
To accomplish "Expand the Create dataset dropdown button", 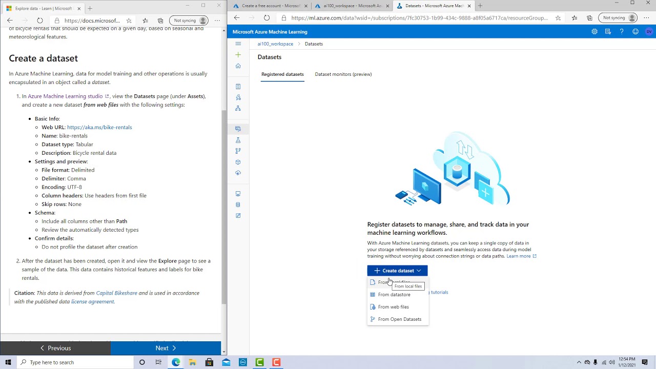I will (397, 271).
